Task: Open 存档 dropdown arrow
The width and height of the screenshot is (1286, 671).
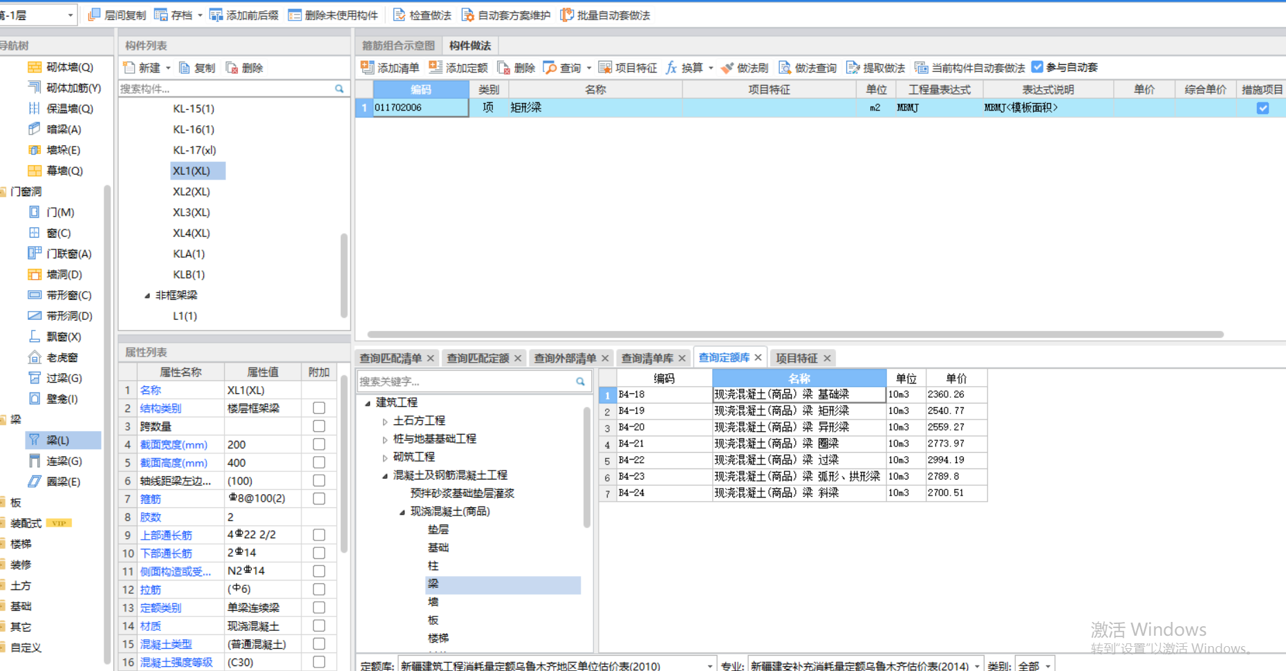Action: coord(200,15)
